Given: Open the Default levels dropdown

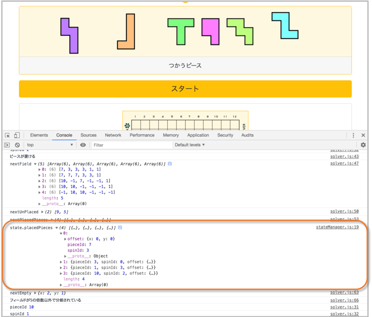Looking at the screenshot, I should tap(190, 145).
